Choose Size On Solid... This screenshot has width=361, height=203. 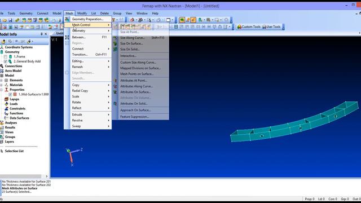click(x=140, y=49)
